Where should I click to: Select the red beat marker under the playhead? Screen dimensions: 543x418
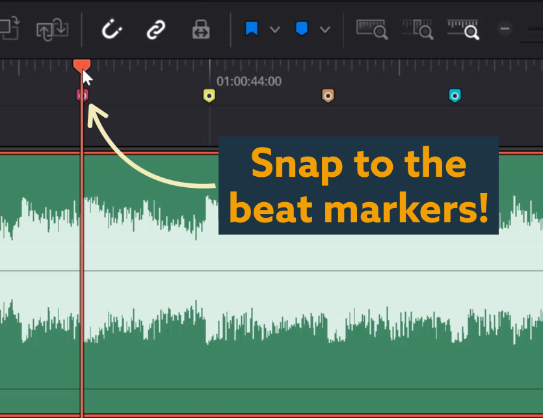tap(82, 94)
